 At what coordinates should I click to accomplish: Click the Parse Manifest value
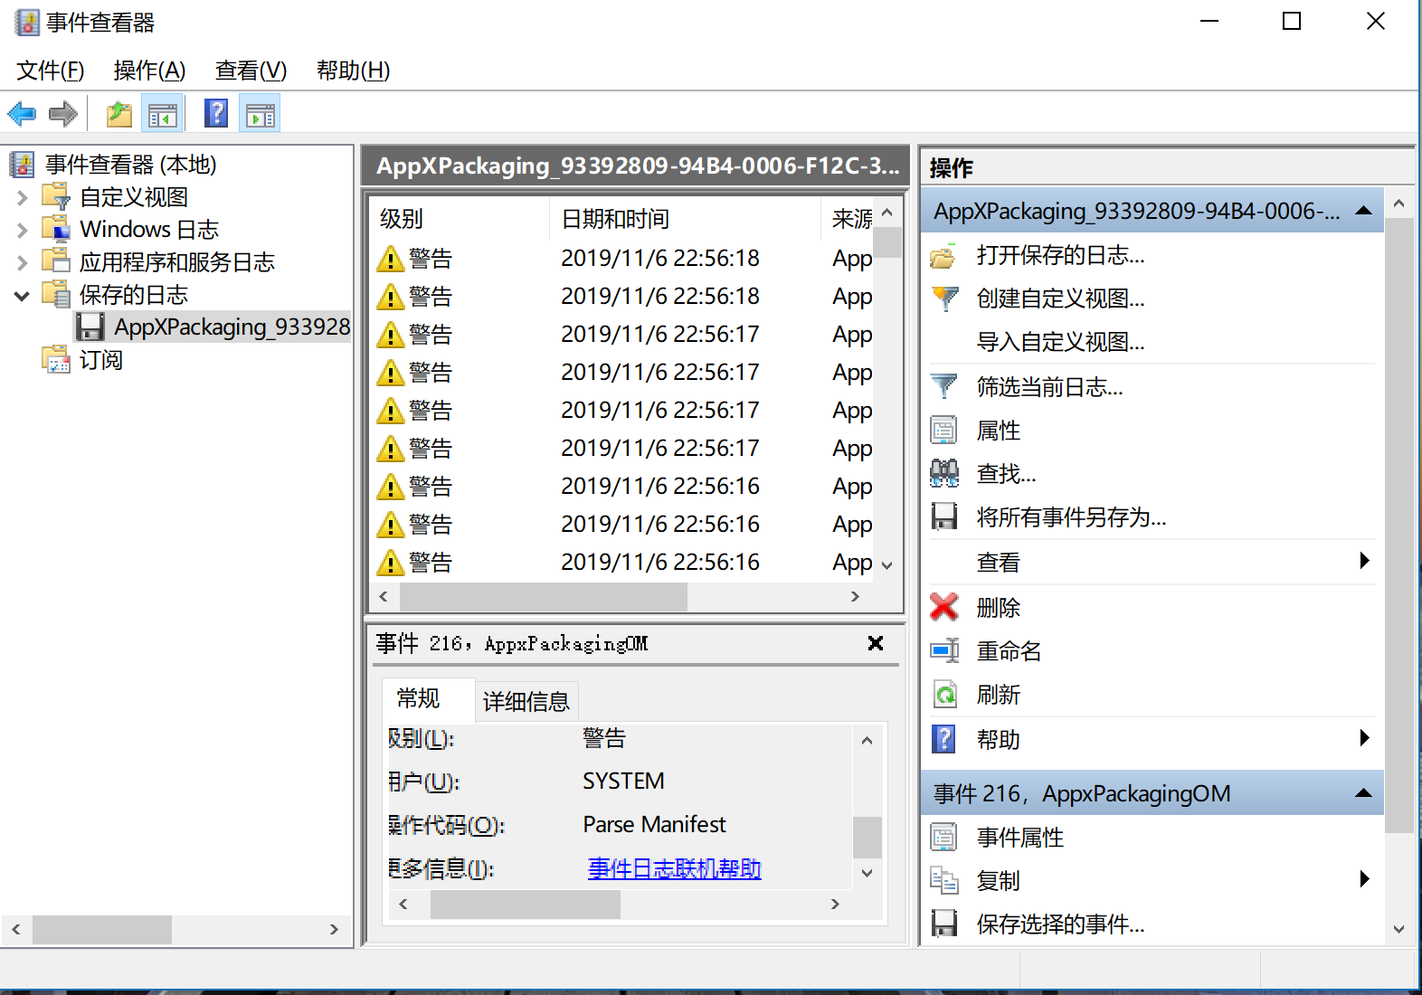pos(654,824)
